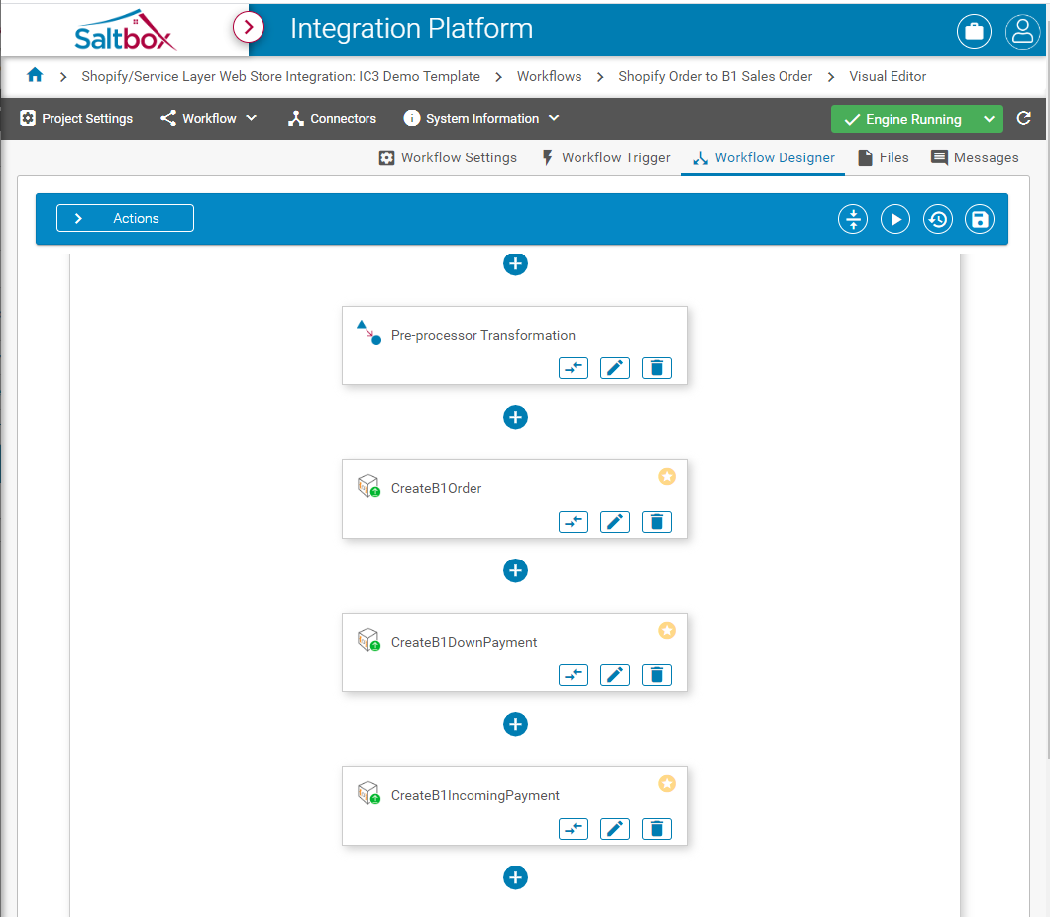Open the workflow history icon
Image resolution: width=1050 pixels, height=917 pixels.
[x=937, y=219]
